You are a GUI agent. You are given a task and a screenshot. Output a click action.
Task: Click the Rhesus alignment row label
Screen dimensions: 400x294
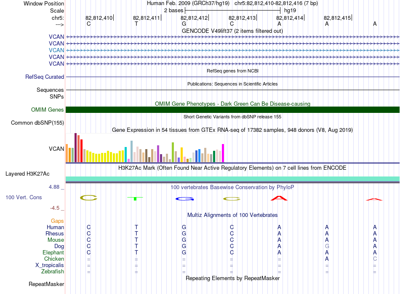click(x=55, y=233)
